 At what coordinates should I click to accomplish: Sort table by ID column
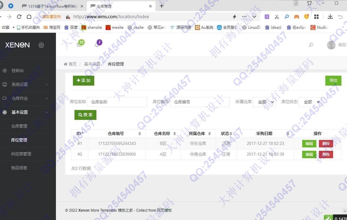(80, 133)
